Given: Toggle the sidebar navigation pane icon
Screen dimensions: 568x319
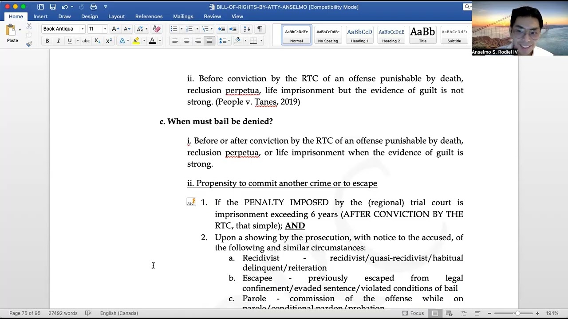Looking at the screenshot, I should [40, 7].
